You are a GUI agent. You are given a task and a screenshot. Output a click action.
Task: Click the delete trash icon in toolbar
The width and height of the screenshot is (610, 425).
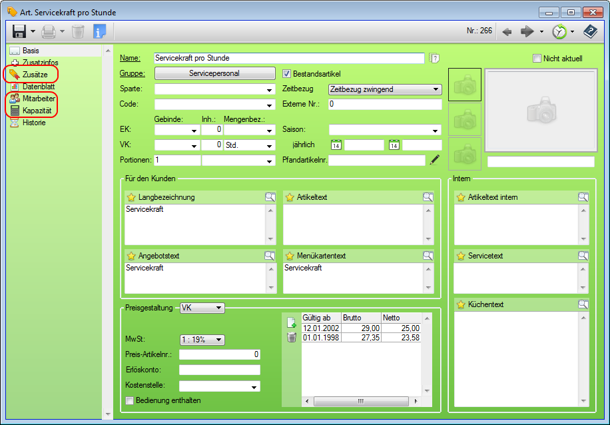tap(78, 31)
